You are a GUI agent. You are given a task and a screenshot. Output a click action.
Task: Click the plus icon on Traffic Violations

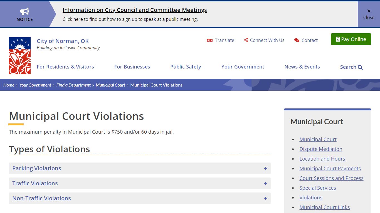[x=266, y=183]
